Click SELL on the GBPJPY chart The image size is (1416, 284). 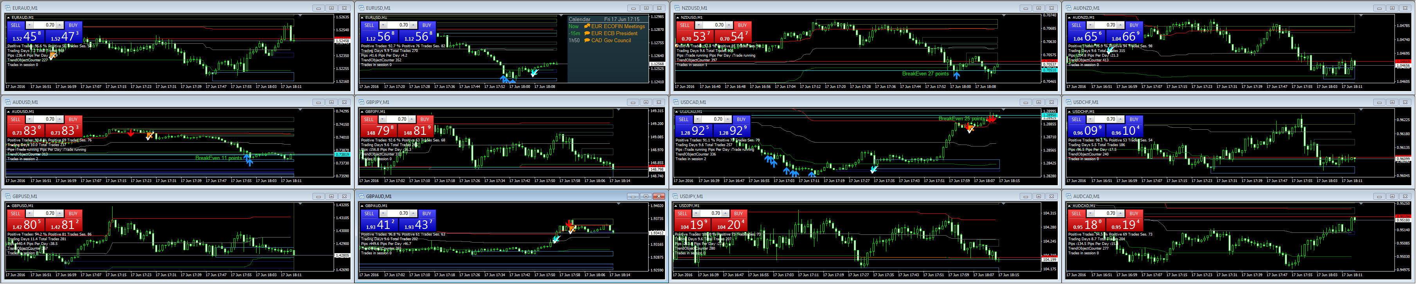click(x=368, y=119)
